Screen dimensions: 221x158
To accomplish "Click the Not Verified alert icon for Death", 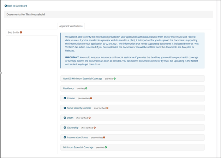I will click(90, 118).
